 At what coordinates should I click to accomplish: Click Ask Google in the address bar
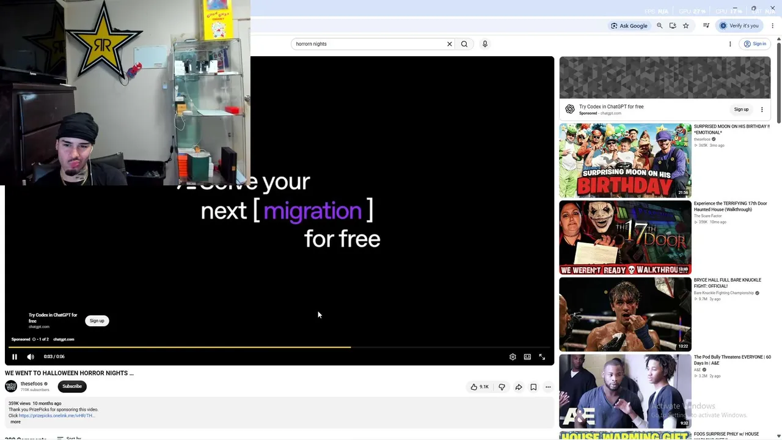coord(629,26)
